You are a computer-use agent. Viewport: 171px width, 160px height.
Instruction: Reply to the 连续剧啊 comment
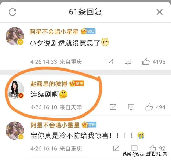(131, 107)
